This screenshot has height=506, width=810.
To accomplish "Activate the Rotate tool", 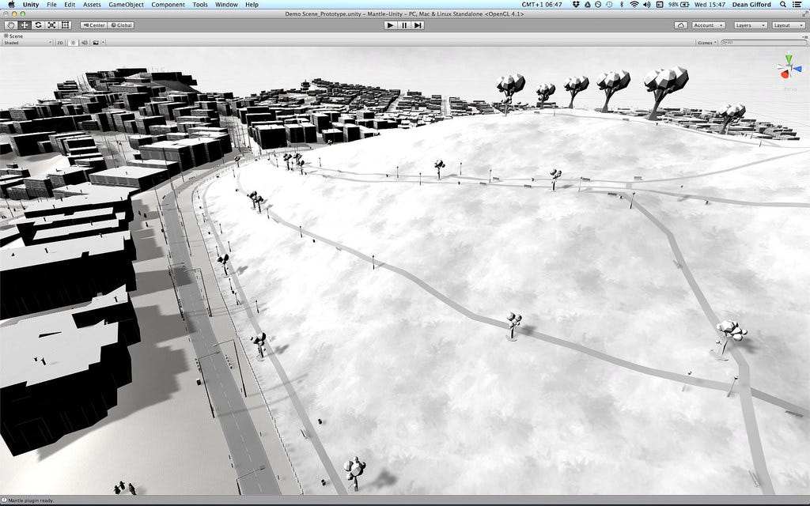I will [x=37, y=25].
